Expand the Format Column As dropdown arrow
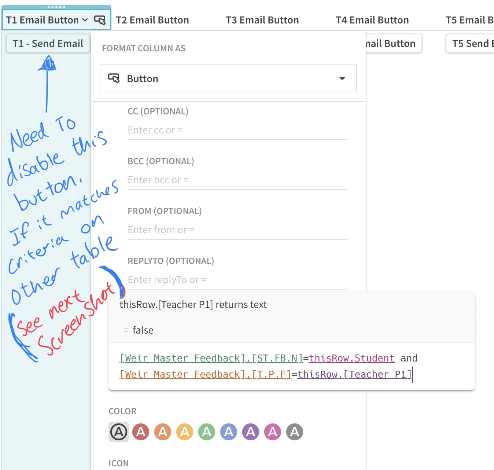This screenshot has height=470, width=494. [x=342, y=78]
